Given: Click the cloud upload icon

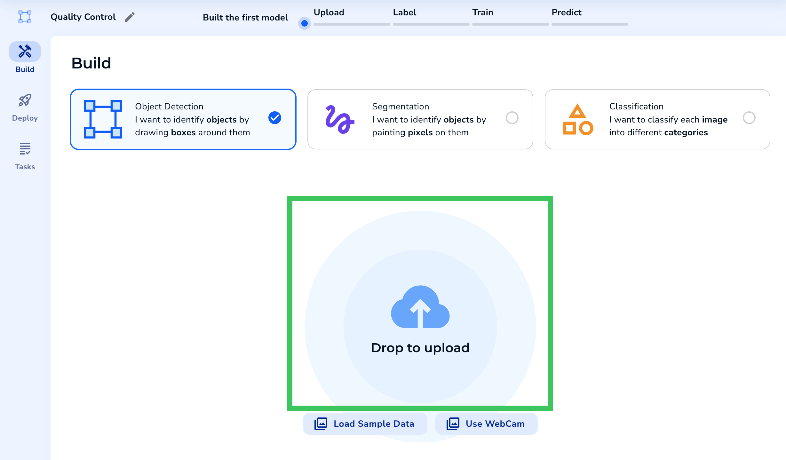Looking at the screenshot, I should [x=420, y=307].
